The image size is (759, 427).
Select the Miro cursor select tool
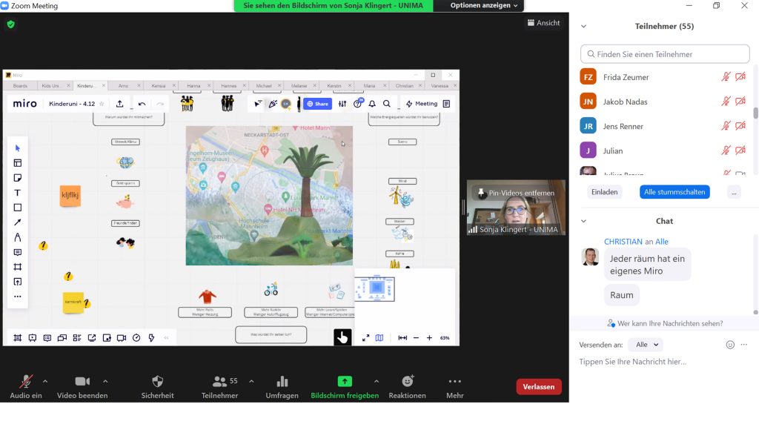point(18,148)
